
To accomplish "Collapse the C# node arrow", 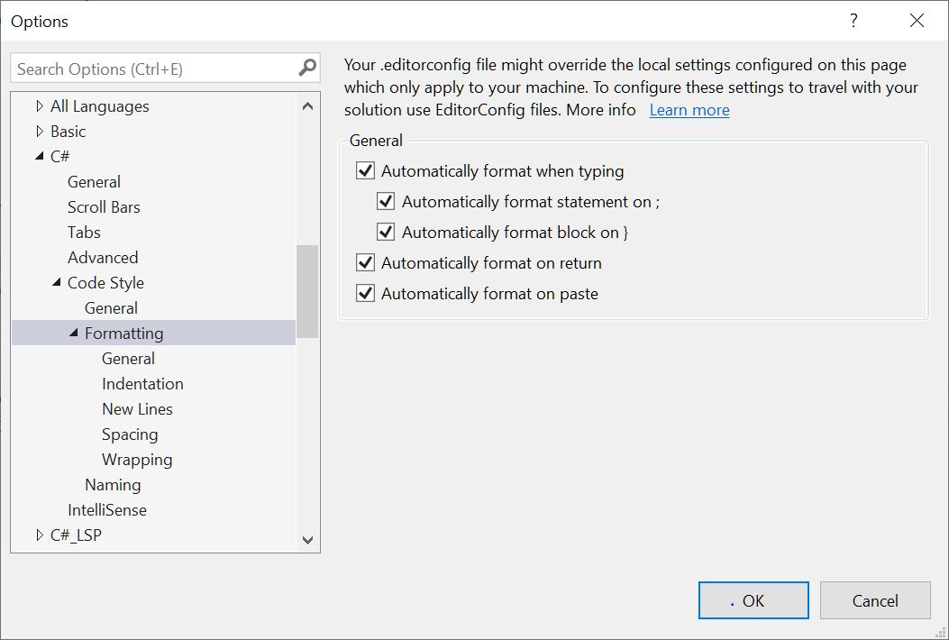I will point(40,156).
